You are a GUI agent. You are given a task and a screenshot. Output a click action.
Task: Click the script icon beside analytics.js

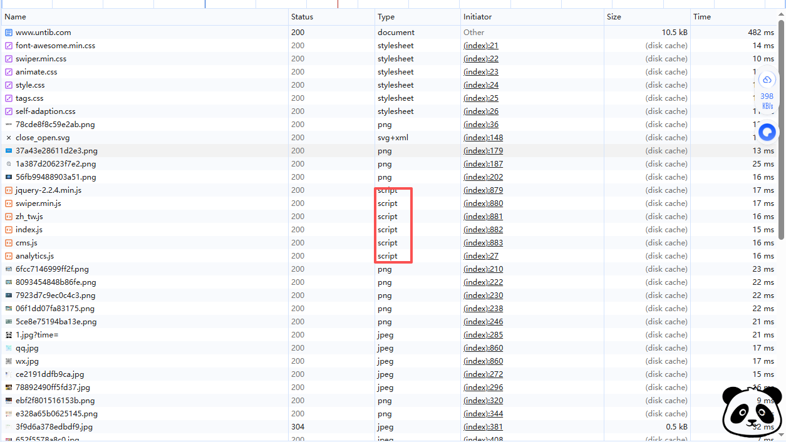pos(9,256)
